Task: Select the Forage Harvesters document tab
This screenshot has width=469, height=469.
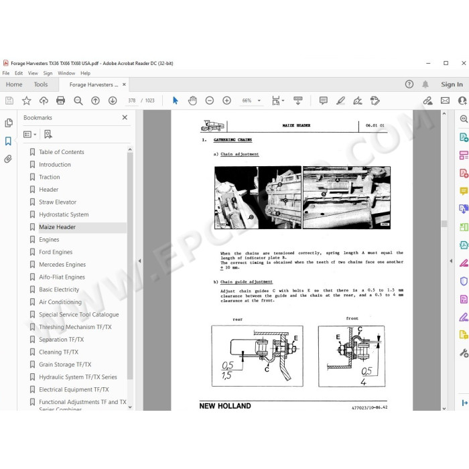Action: tap(94, 84)
